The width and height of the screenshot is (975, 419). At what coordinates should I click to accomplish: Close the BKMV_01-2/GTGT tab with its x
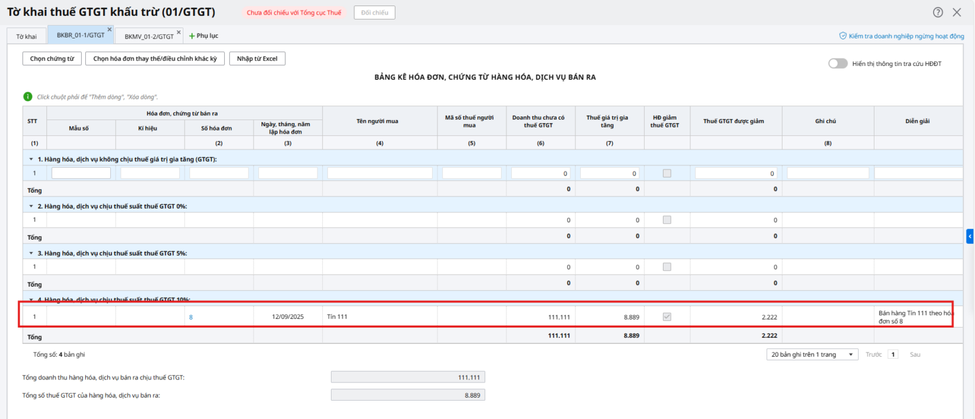point(179,32)
